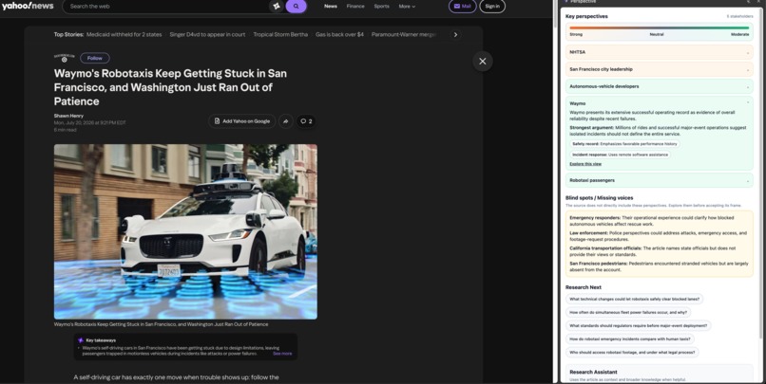Expand the Robotaxi passengers perspective

point(659,180)
